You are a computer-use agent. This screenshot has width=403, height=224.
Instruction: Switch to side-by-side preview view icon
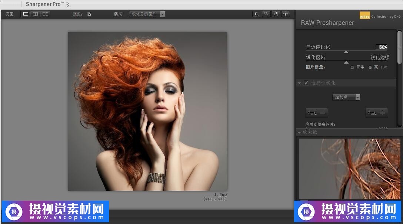point(45,14)
